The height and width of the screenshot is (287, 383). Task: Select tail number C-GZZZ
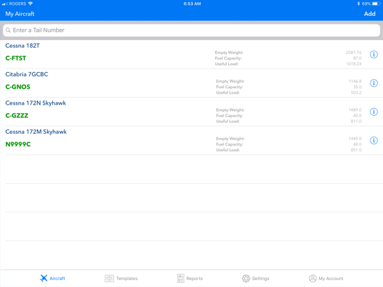click(x=17, y=116)
